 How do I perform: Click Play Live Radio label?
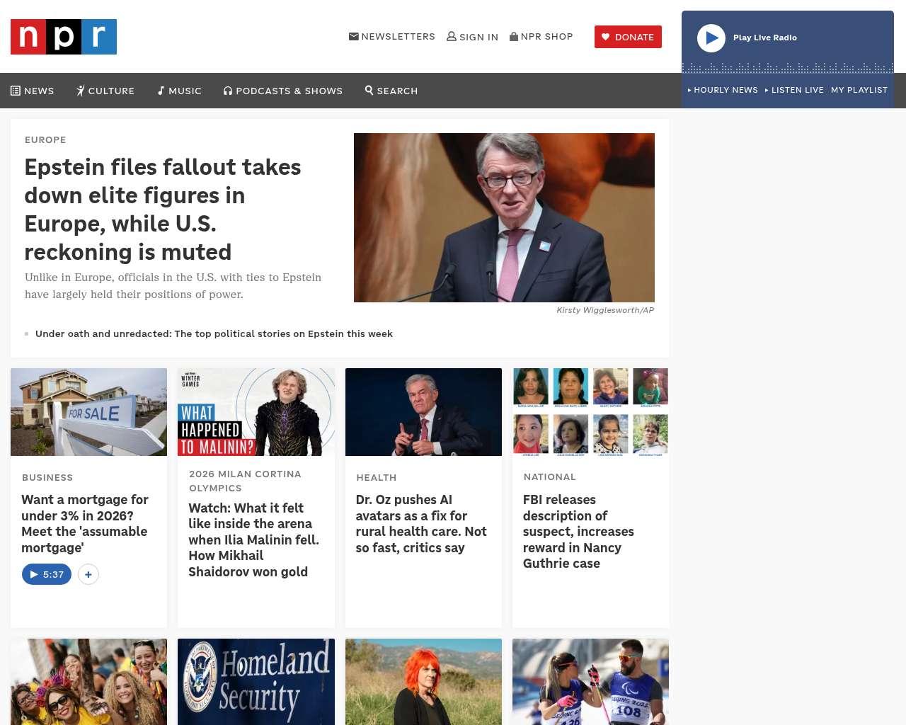[765, 38]
